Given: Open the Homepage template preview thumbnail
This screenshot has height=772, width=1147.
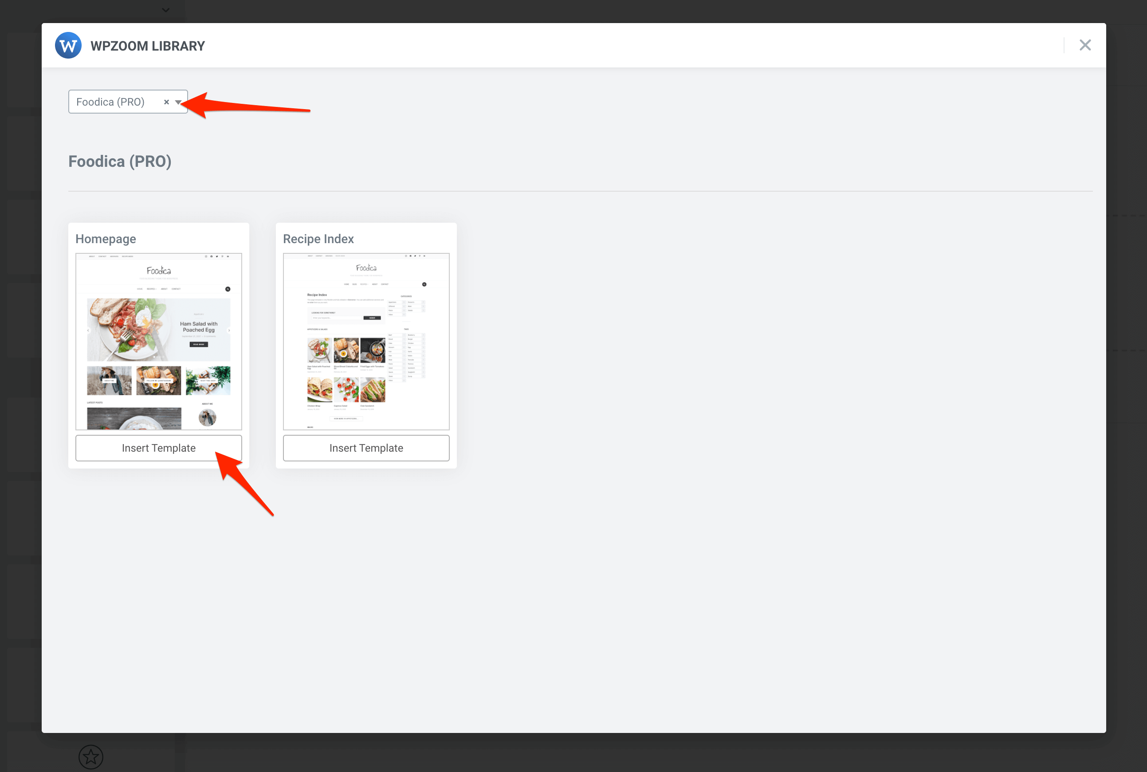Looking at the screenshot, I should pyautogui.click(x=158, y=342).
